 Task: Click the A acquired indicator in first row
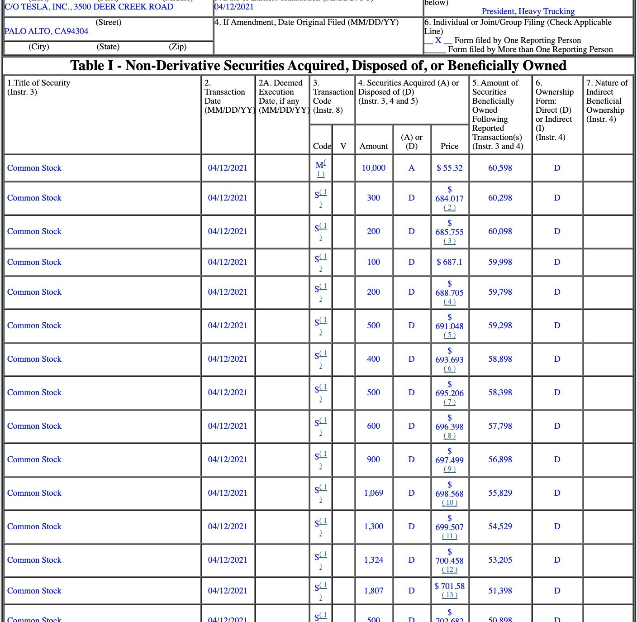pyautogui.click(x=411, y=168)
